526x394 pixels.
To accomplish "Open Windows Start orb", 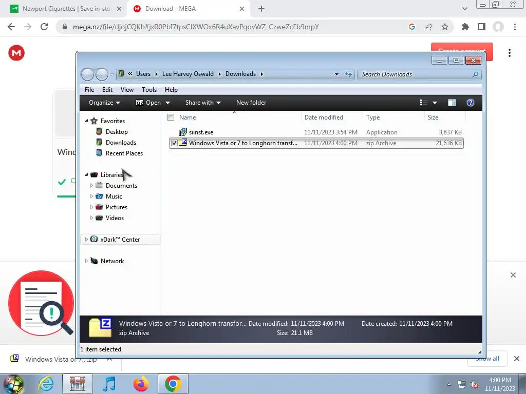I will pos(13,384).
